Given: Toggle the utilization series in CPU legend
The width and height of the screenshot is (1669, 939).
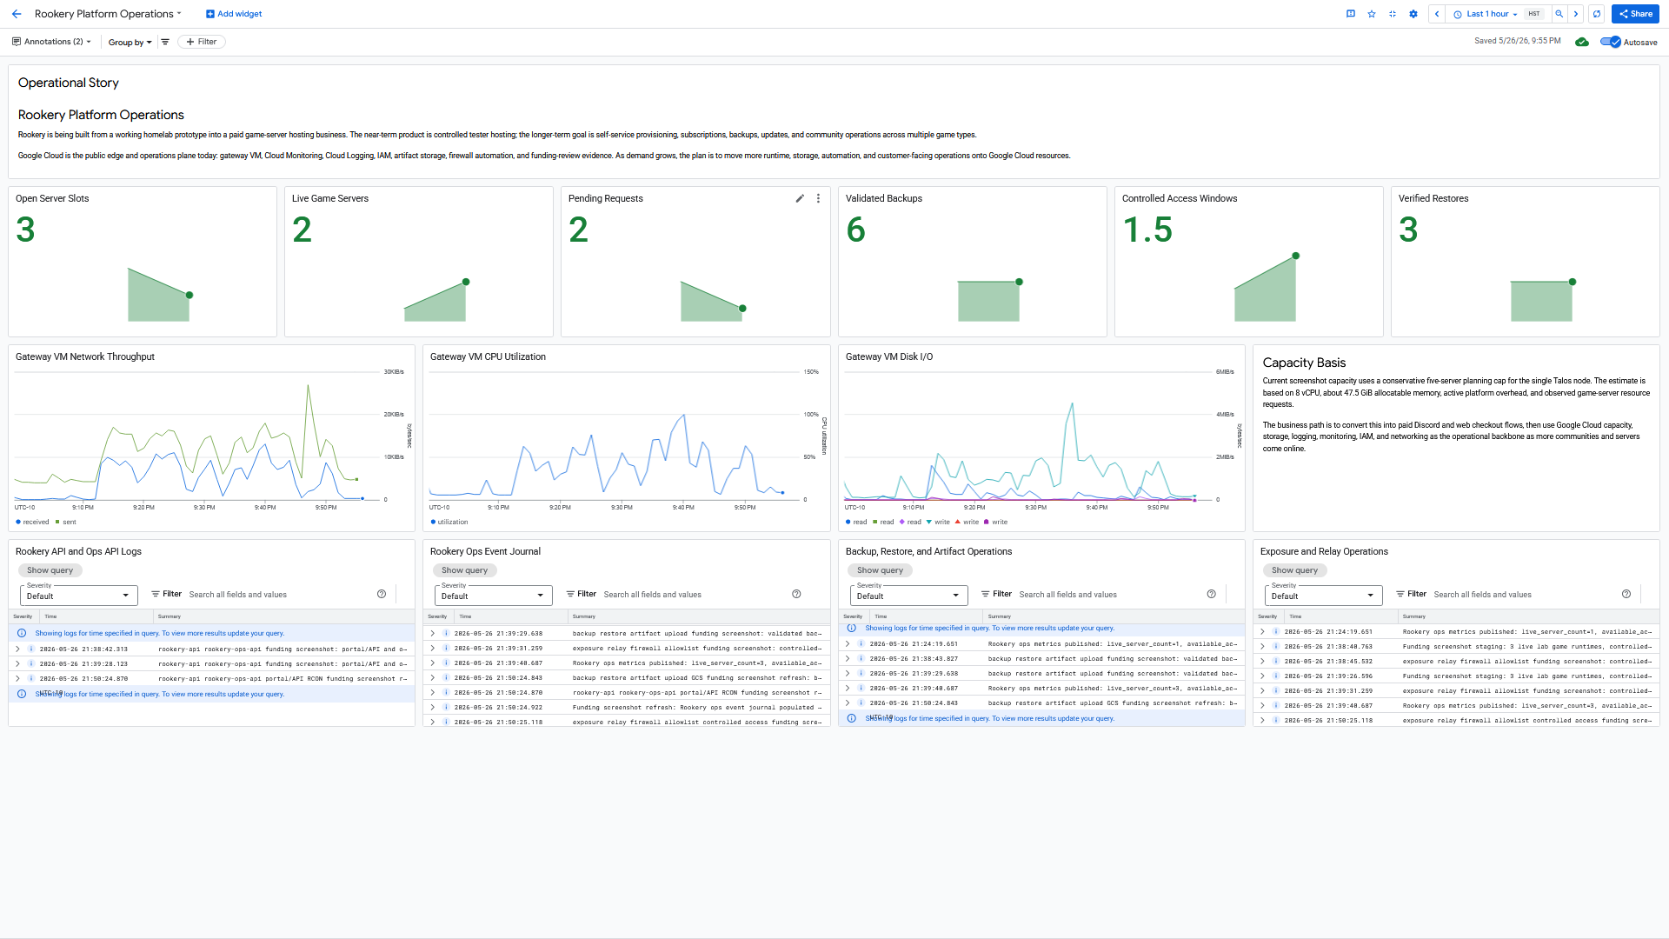Looking at the screenshot, I should [449, 522].
